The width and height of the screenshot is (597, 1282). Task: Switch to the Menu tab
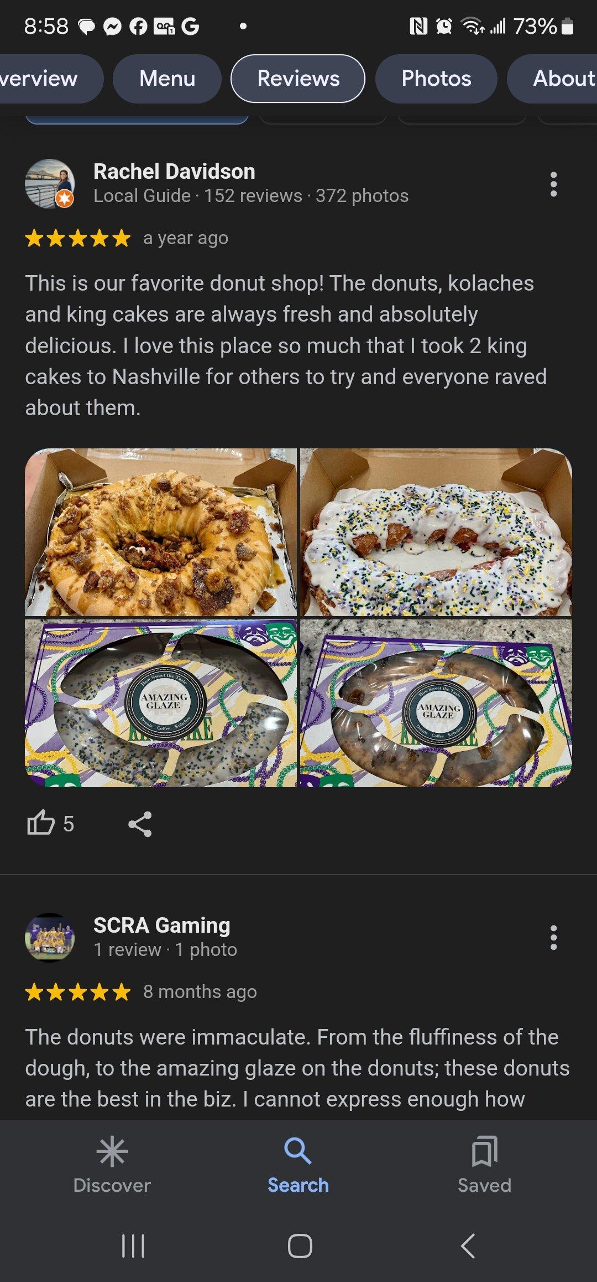[167, 79]
